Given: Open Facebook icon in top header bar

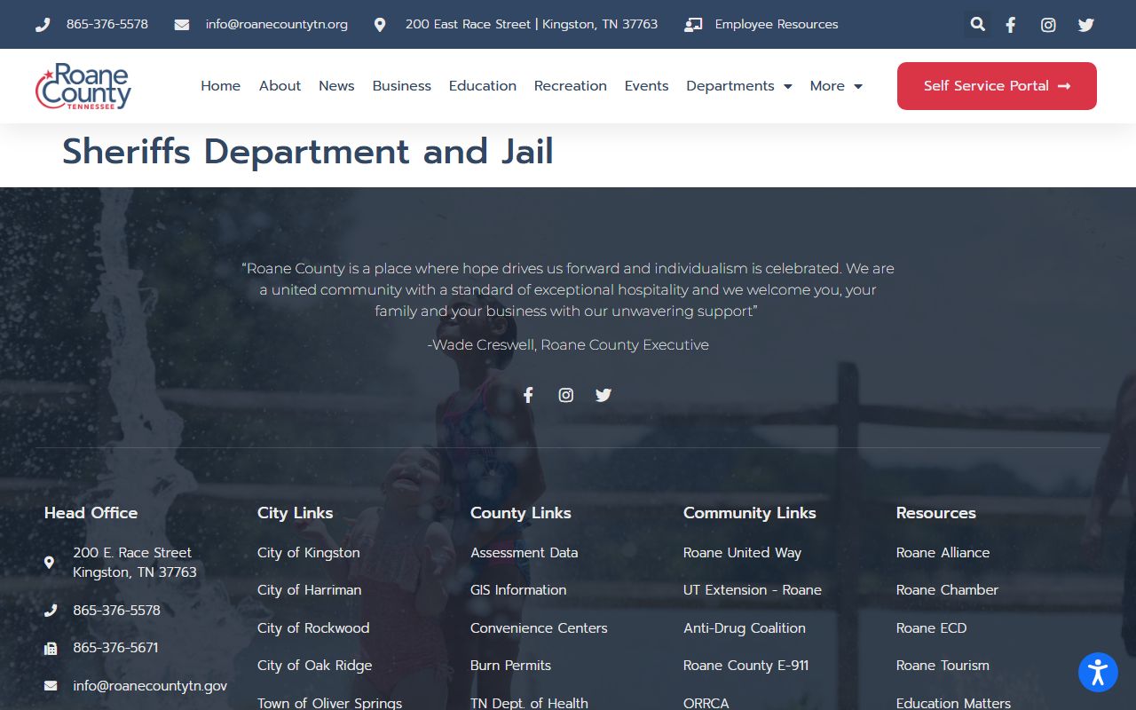Looking at the screenshot, I should pos(1010,25).
